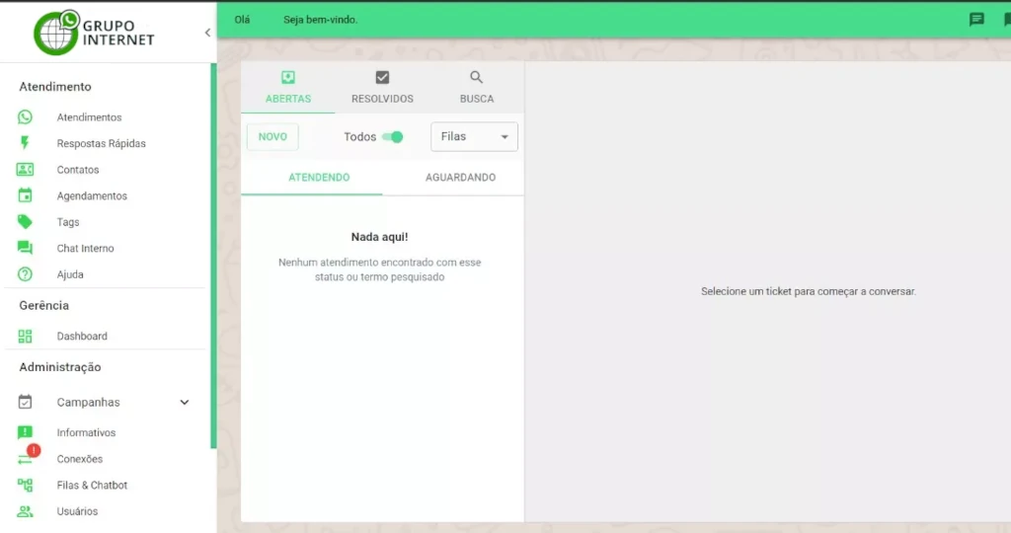Click the Filas & Chatbot tree icon
The image size is (1011, 533).
pyautogui.click(x=25, y=485)
